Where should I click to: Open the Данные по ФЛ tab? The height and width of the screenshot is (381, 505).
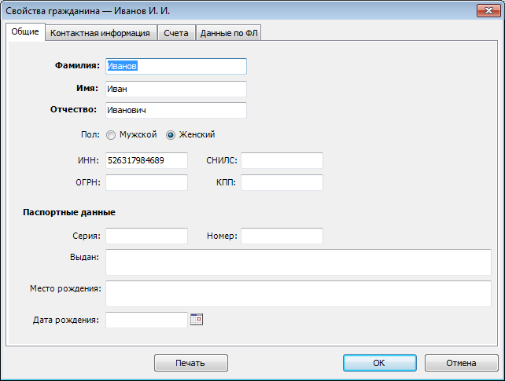(x=230, y=33)
